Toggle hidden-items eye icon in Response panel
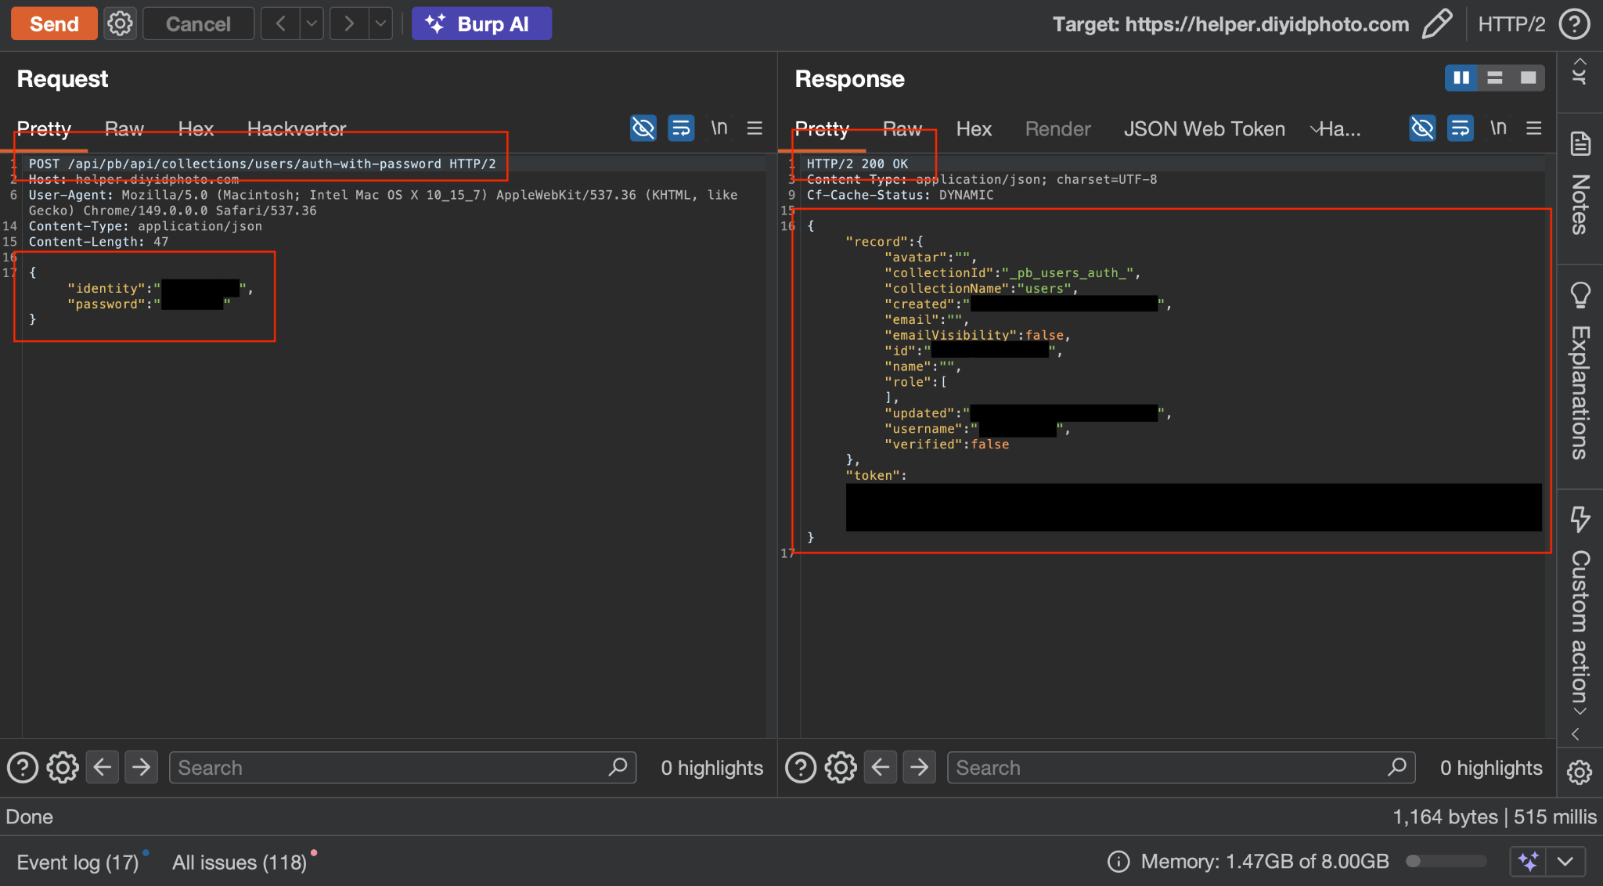 coord(1422,128)
